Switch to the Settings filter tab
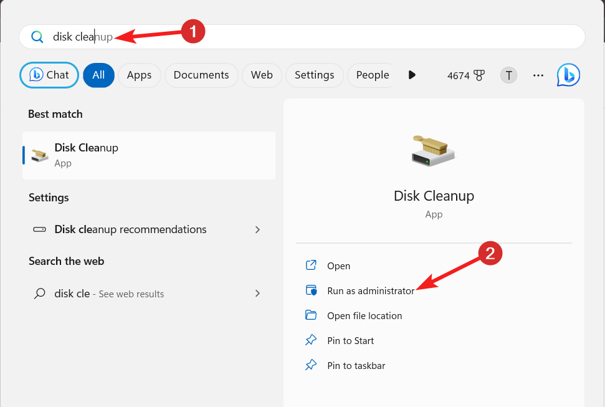The width and height of the screenshot is (605, 407). (x=315, y=75)
